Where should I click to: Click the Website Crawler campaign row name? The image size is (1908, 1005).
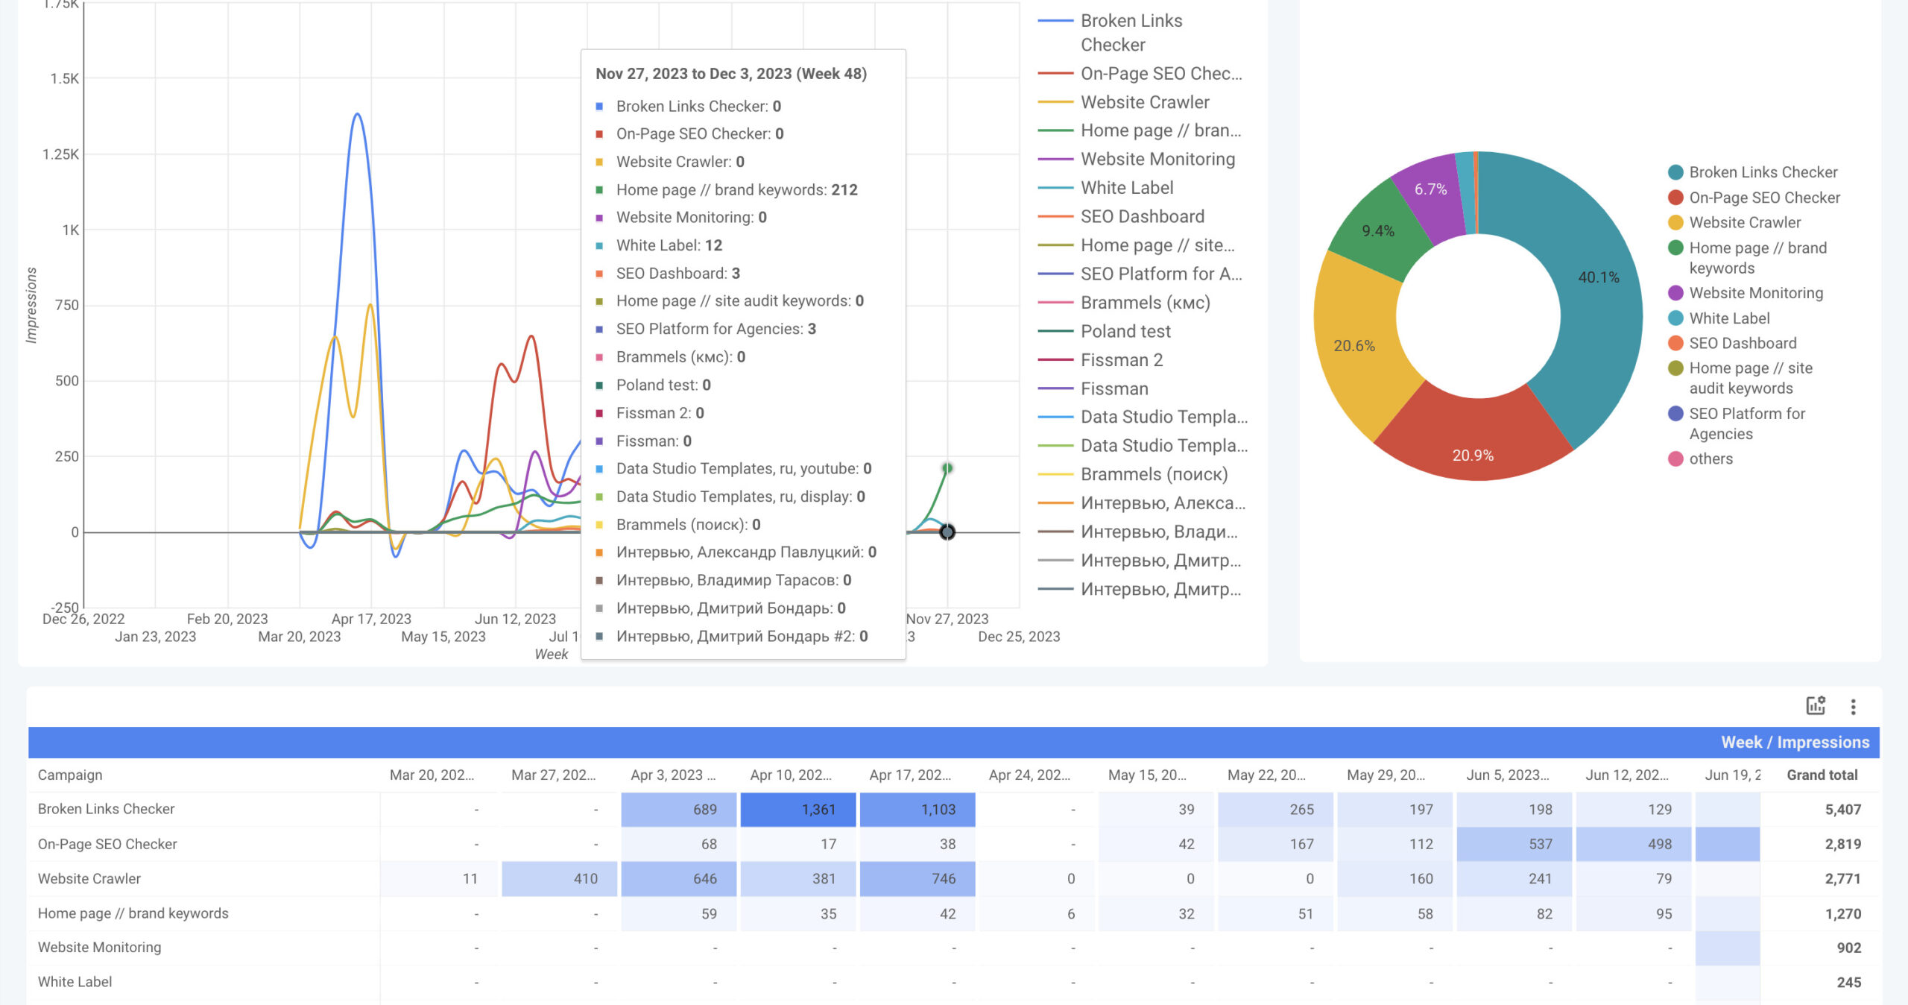click(x=89, y=878)
